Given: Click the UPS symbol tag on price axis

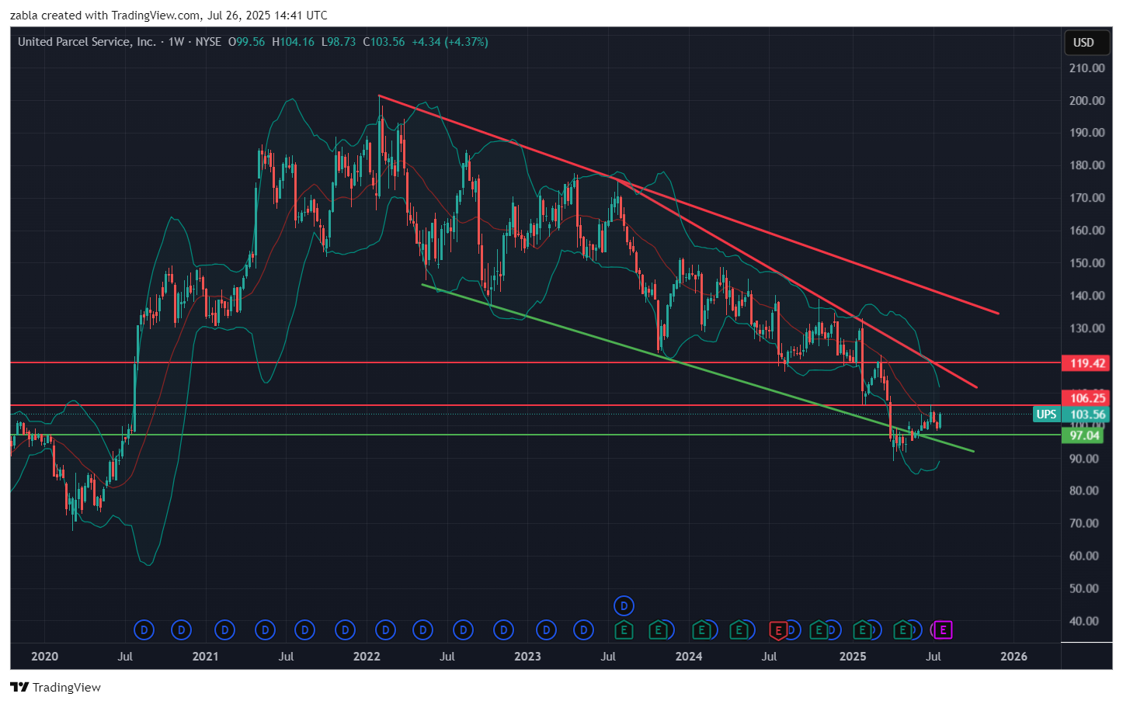Looking at the screenshot, I should point(1046,414).
